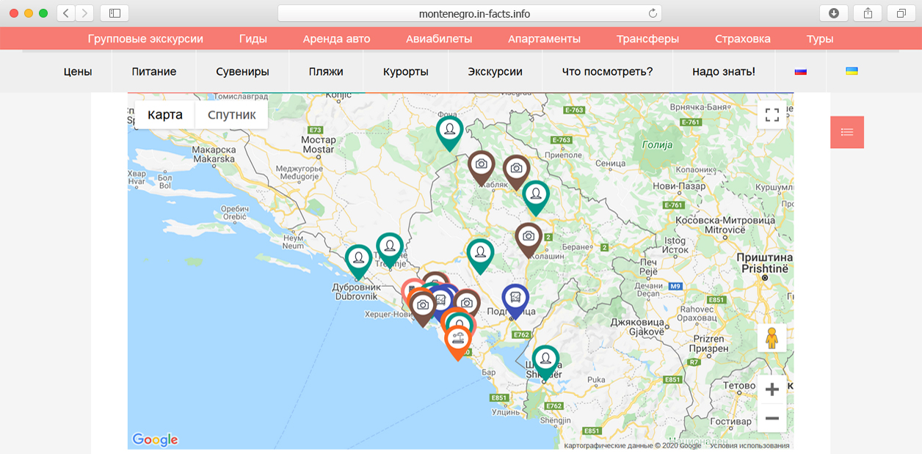Open the Аренда авто menu item
Screen dimensions: 922x454
336,39
